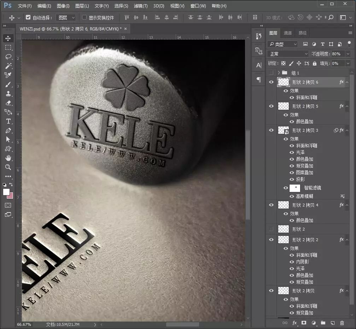
Task: Click the add layer style fx button
Action: (x=294, y=323)
